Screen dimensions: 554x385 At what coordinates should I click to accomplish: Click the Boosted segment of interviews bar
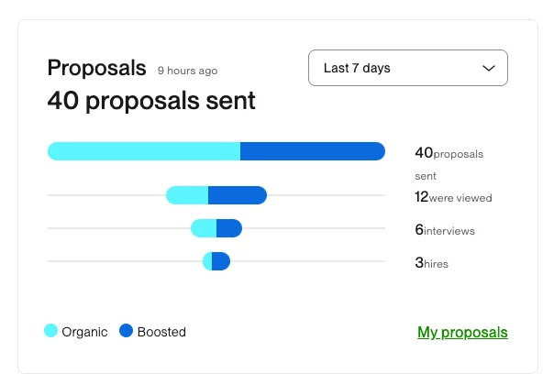229,228
